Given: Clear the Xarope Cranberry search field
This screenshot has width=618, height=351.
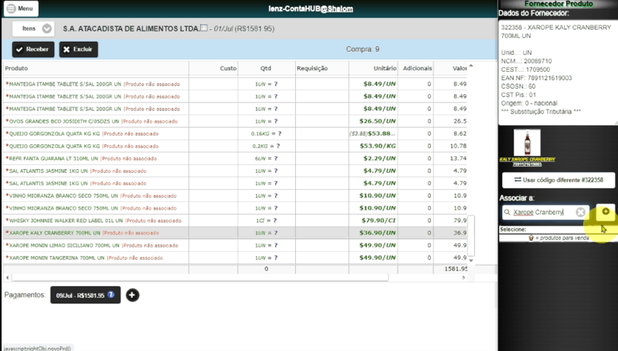Looking at the screenshot, I should [x=580, y=212].
